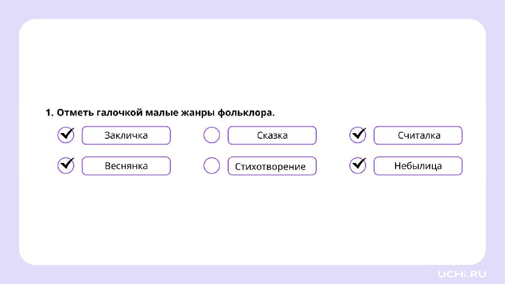Uncheck the checkmark beside Считалка
Image resolution: width=505 pixels, height=284 pixels.
[358, 135]
